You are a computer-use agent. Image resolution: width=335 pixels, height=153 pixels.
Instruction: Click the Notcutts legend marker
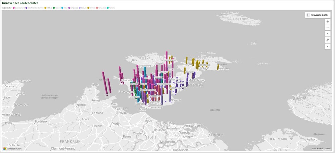pos(80,8)
